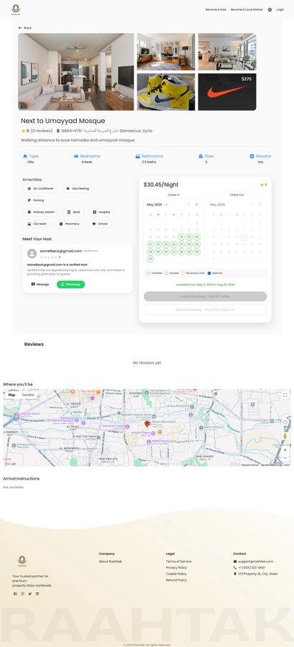The image size is (294, 647).
Task: Select the Pharmacy amenity chip
Action: click(69, 224)
